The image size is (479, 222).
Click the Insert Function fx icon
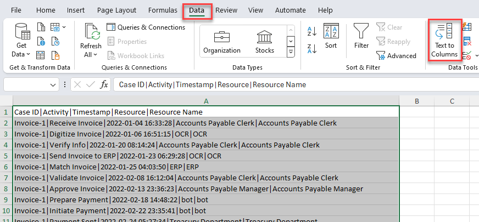coord(104,84)
